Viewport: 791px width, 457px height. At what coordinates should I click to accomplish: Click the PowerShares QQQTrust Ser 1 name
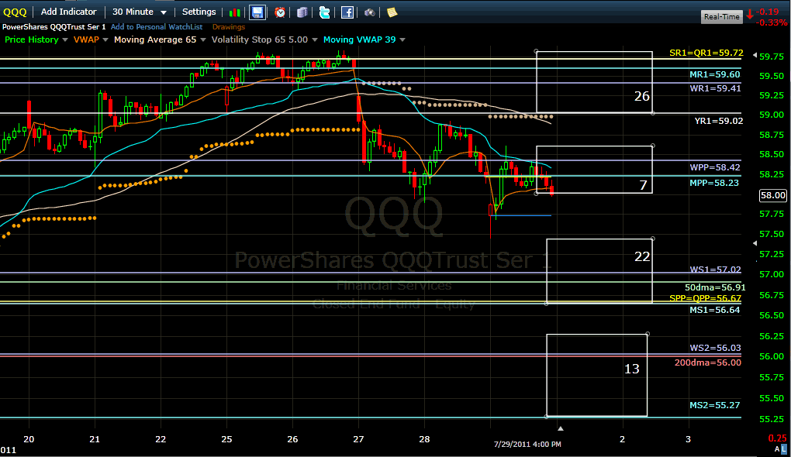(54, 26)
